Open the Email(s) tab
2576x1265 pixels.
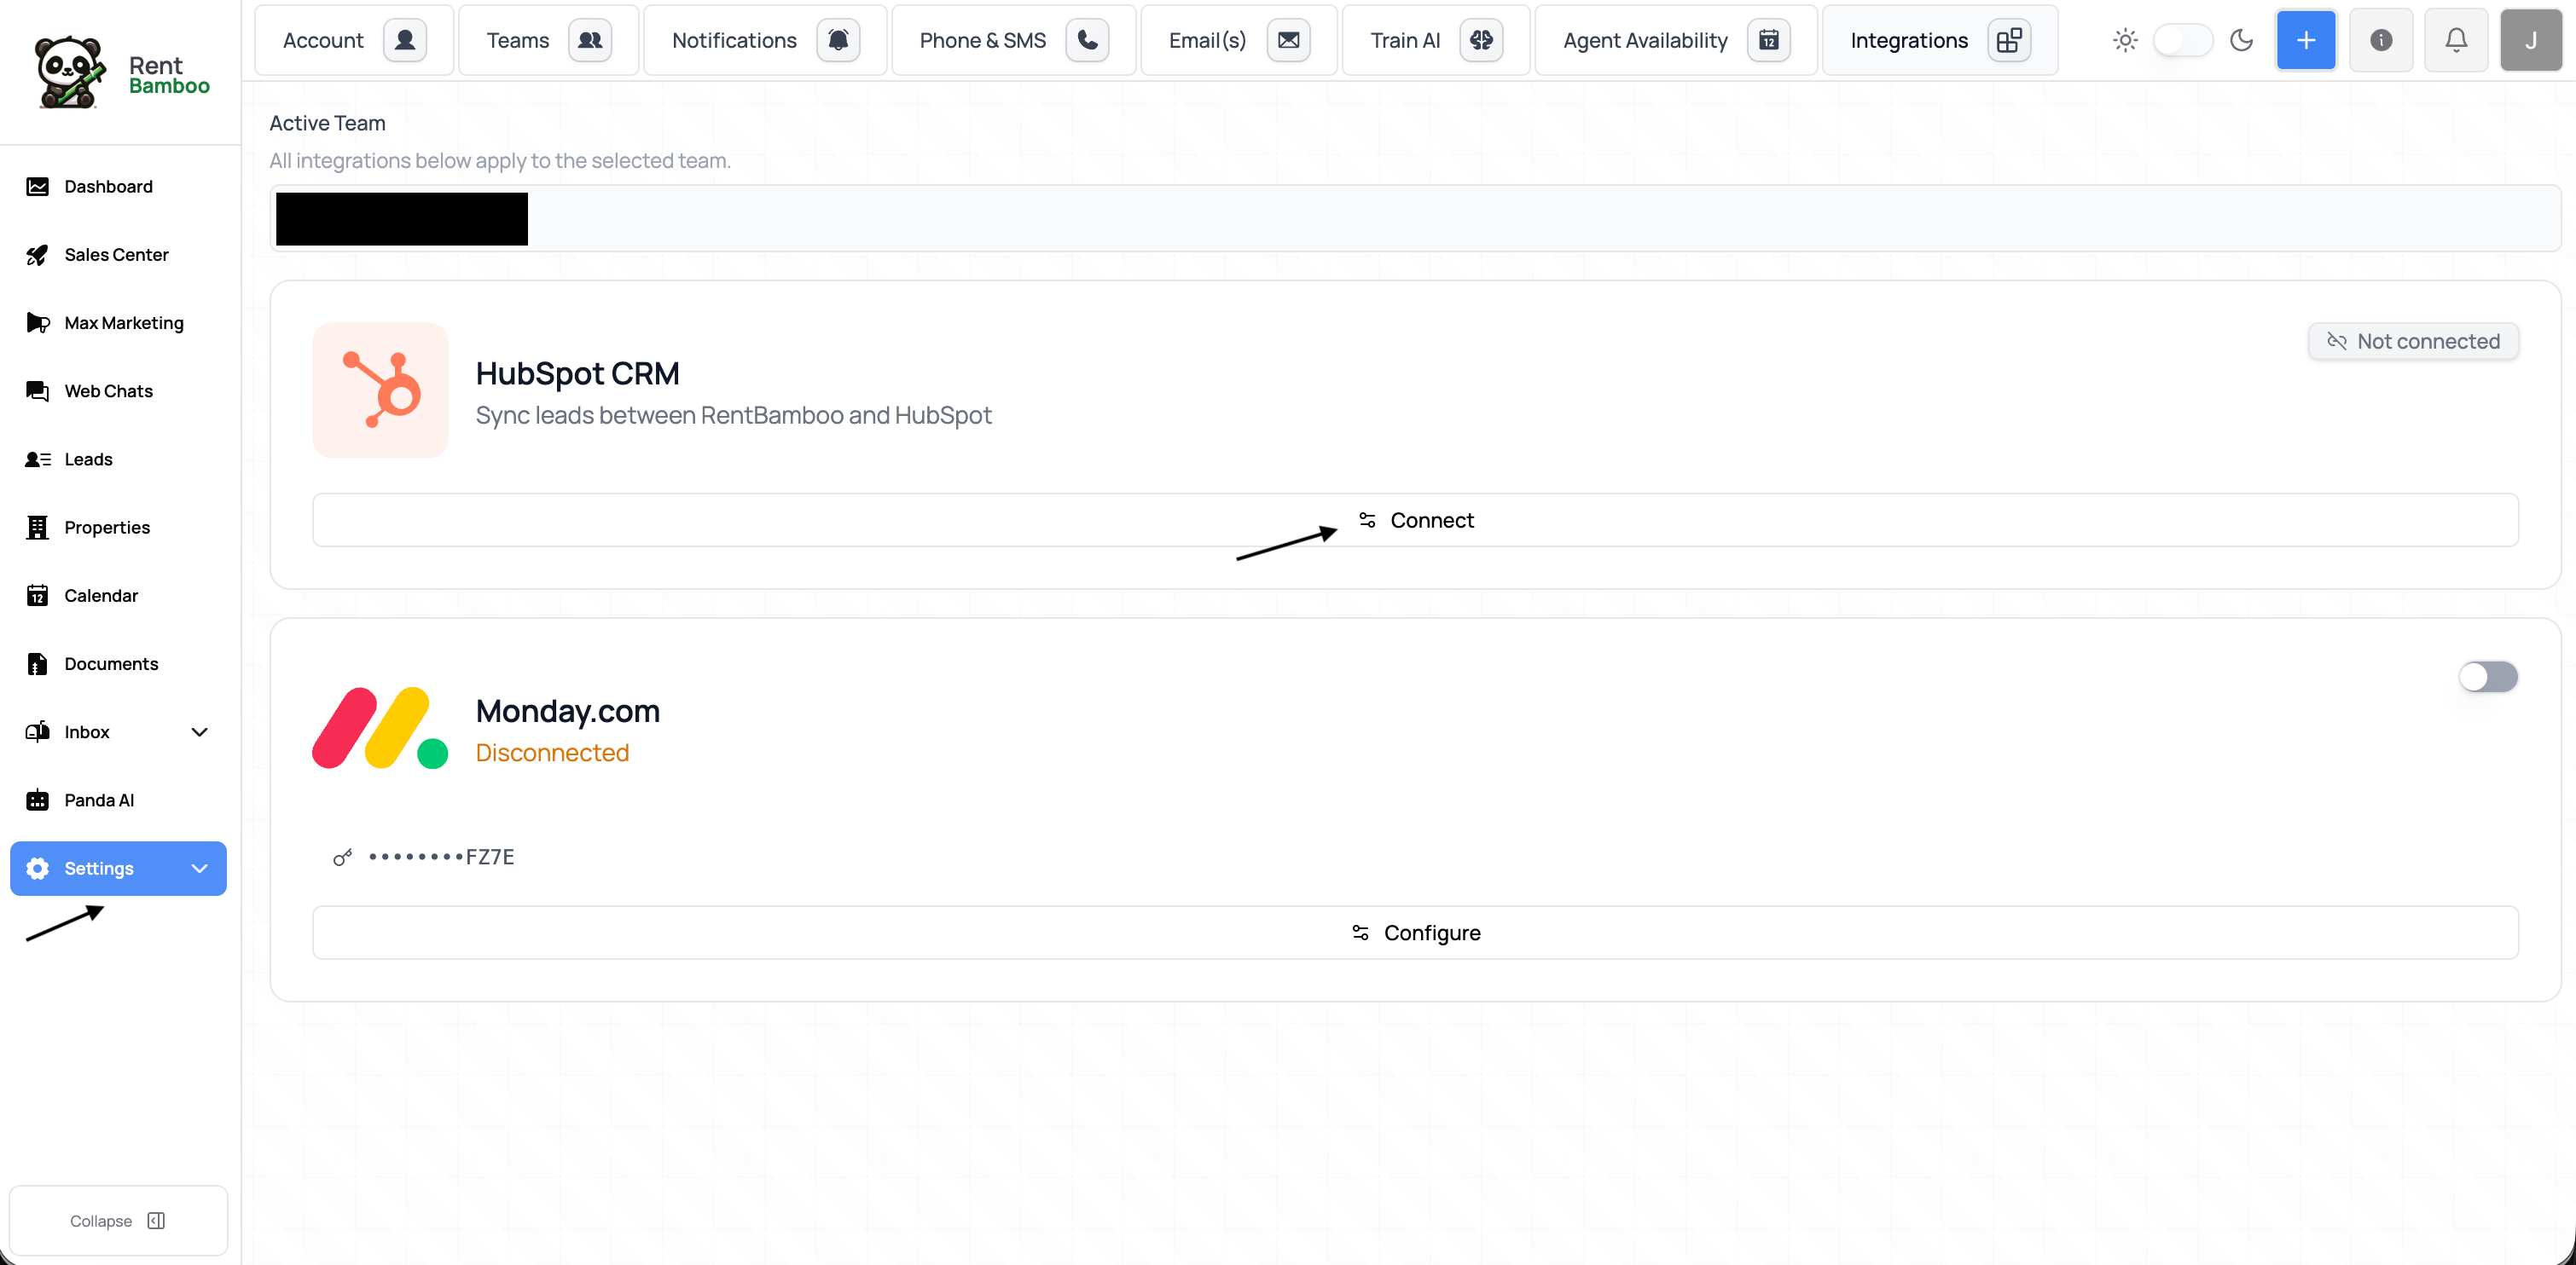(x=1238, y=40)
